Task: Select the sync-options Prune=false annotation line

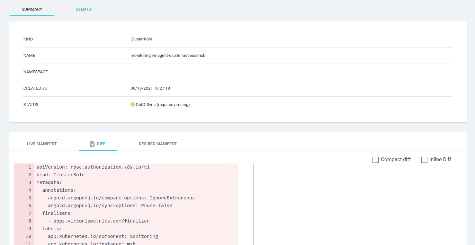Action: click(x=109, y=206)
